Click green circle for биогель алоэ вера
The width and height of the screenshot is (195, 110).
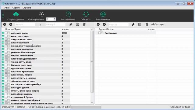coord(3,65)
